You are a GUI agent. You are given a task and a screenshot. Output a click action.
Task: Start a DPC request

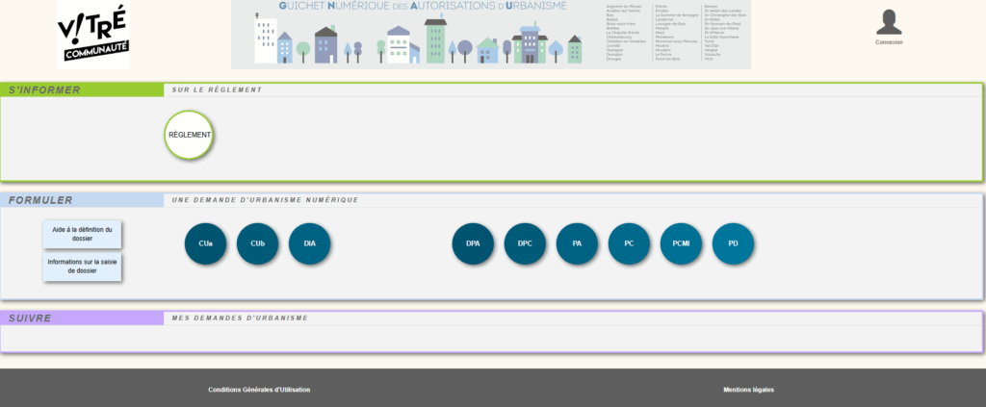[525, 243]
